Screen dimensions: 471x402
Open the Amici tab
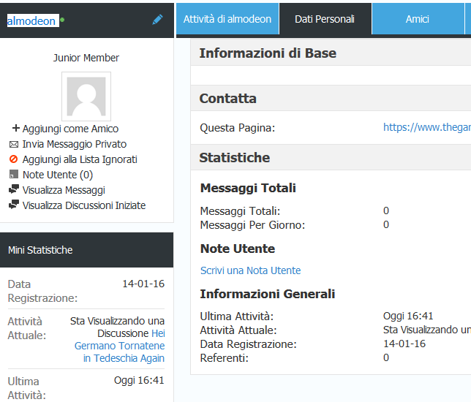click(417, 19)
